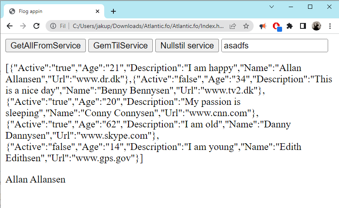The height and width of the screenshot is (208, 339).
Task: Reload the current page
Action: click(36, 26)
